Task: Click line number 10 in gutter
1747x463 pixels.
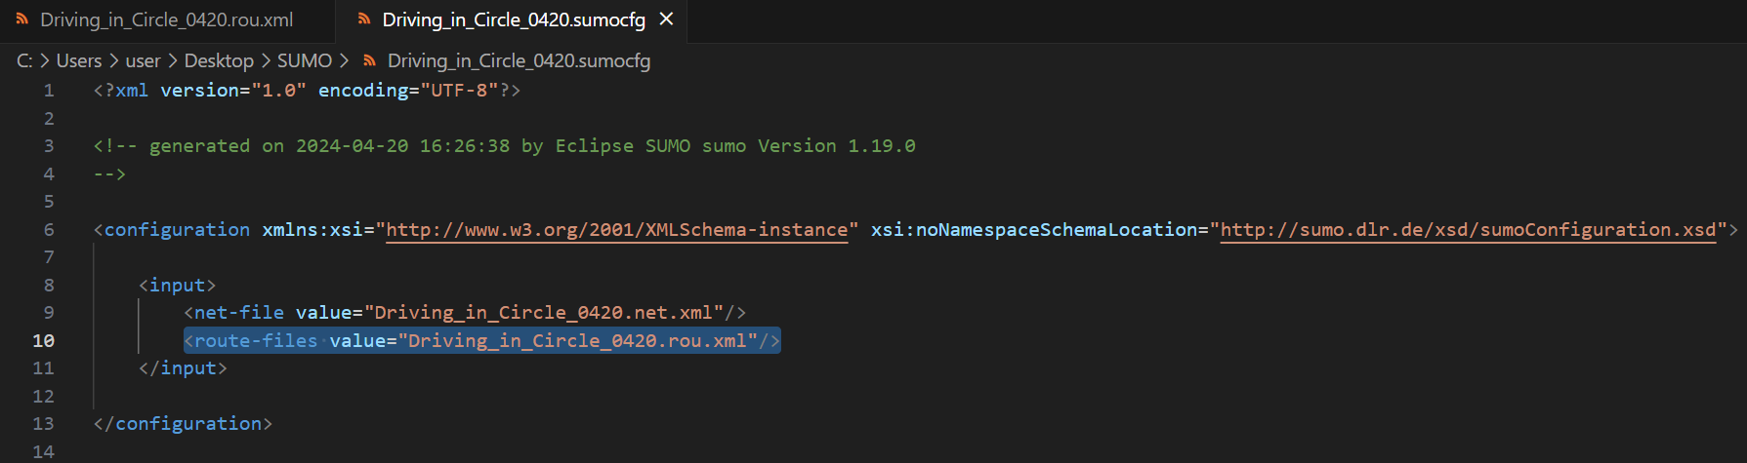Action: [x=44, y=340]
